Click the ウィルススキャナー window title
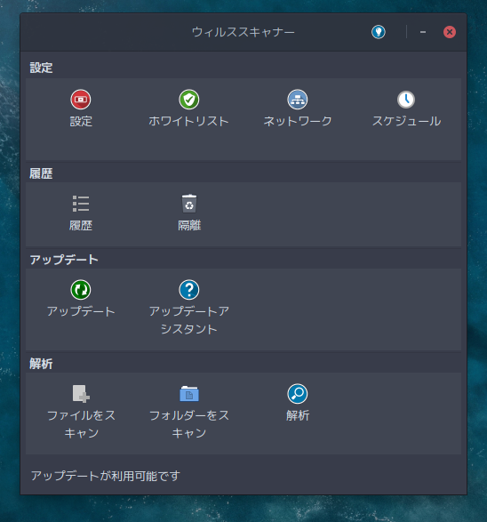Viewport: 487px width, 522px height. point(244,32)
